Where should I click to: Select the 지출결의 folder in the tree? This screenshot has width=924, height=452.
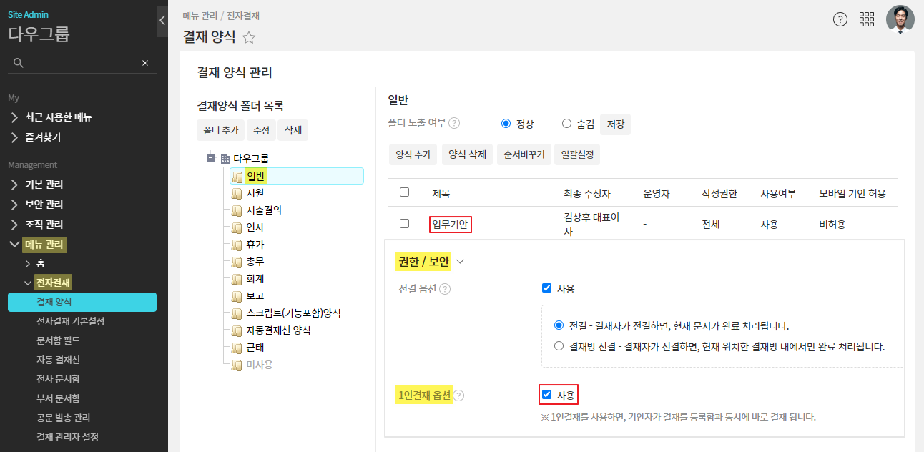point(264,210)
